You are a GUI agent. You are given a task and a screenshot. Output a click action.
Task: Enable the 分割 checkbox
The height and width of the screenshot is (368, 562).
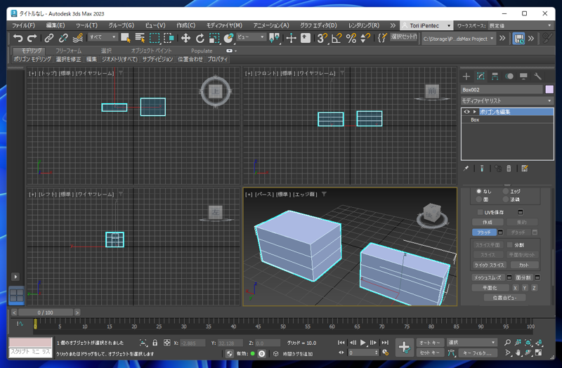(x=510, y=244)
